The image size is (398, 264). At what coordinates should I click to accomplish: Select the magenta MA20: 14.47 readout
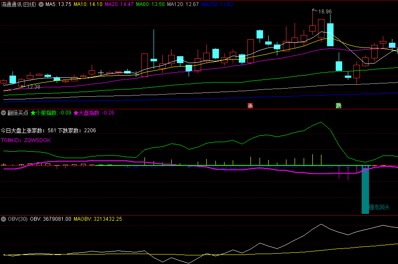pos(119,4)
